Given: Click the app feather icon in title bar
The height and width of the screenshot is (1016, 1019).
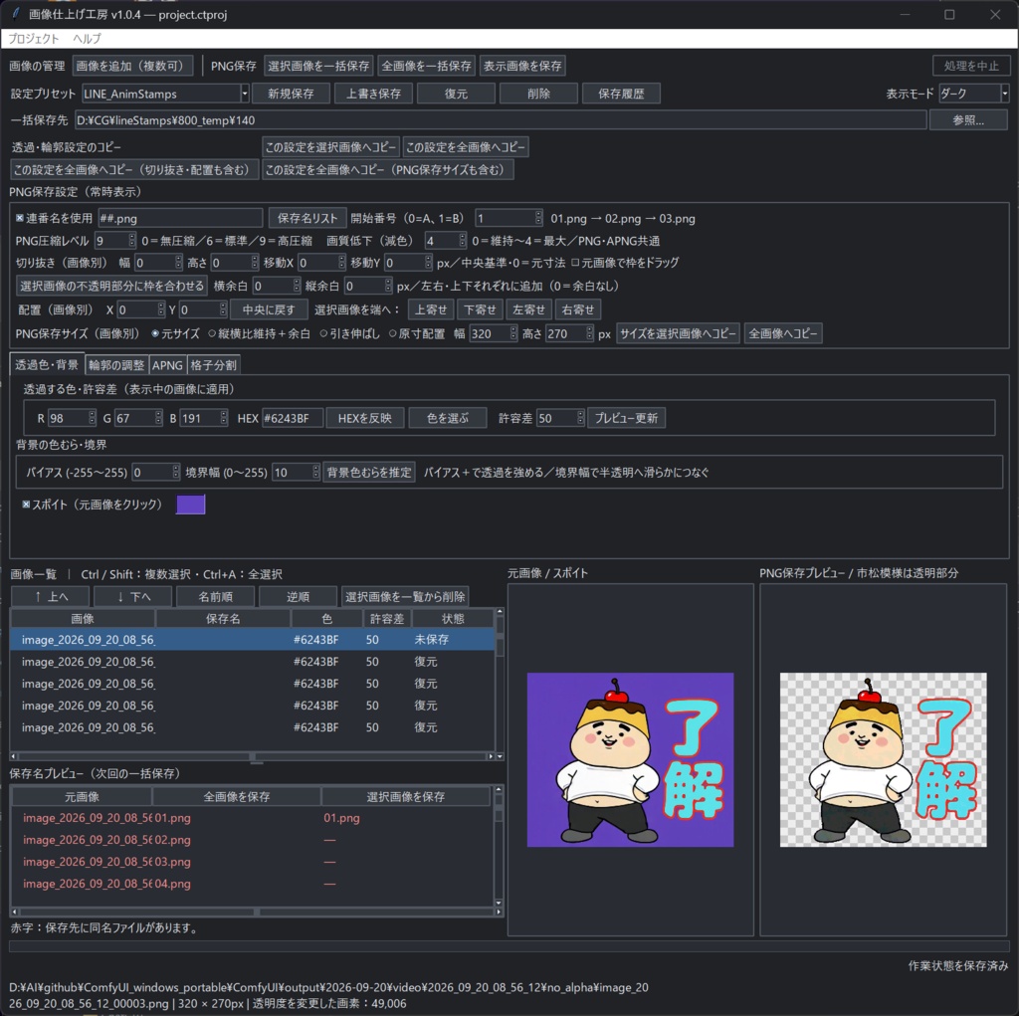Looking at the screenshot, I should (x=16, y=14).
